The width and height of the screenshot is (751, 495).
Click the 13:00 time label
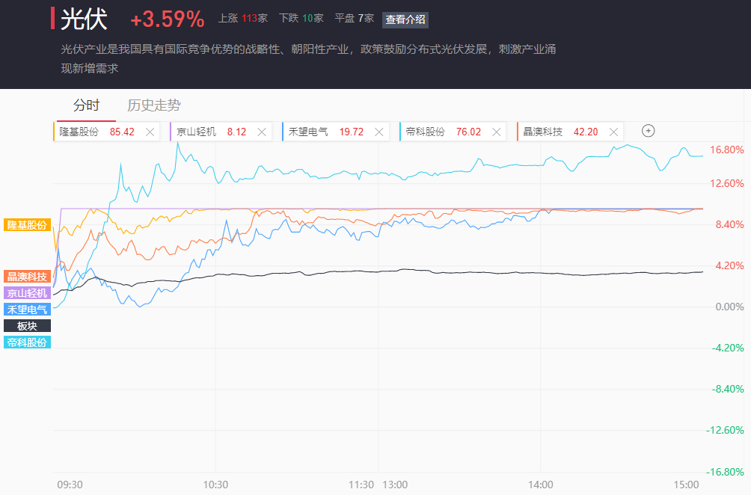[395, 485]
